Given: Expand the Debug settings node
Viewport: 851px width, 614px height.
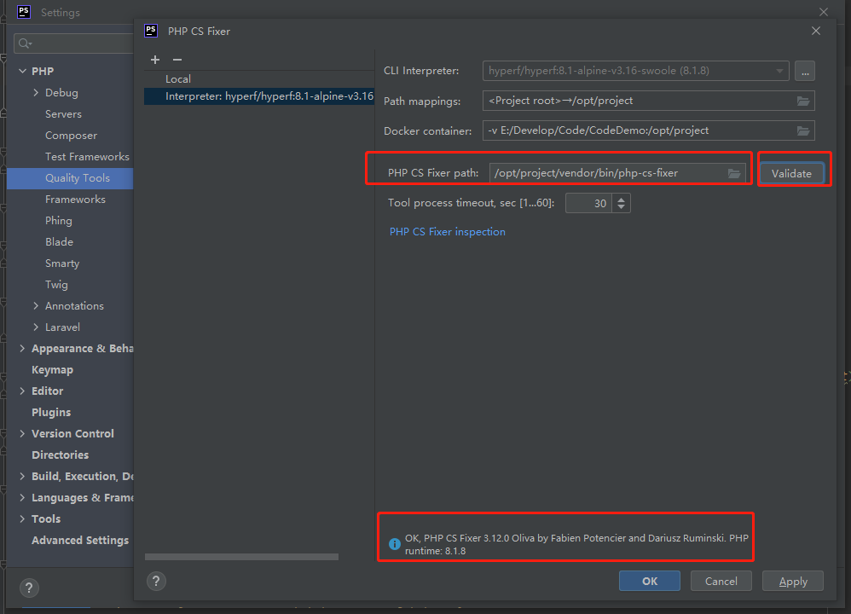Looking at the screenshot, I should (36, 93).
